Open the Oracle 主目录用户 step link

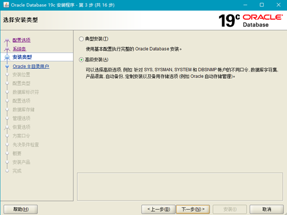tap(31, 66)
